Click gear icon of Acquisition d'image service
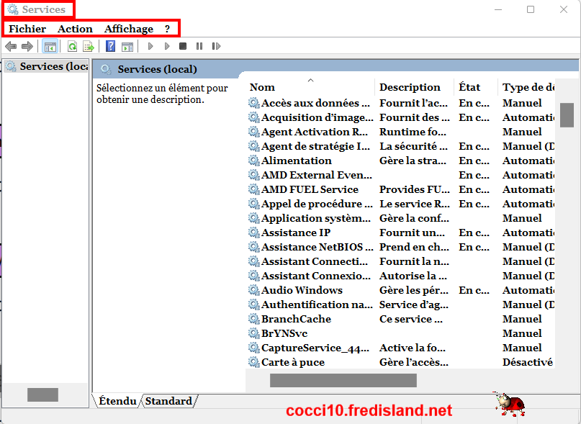581x424 pixels. click(x=254, y=117)
